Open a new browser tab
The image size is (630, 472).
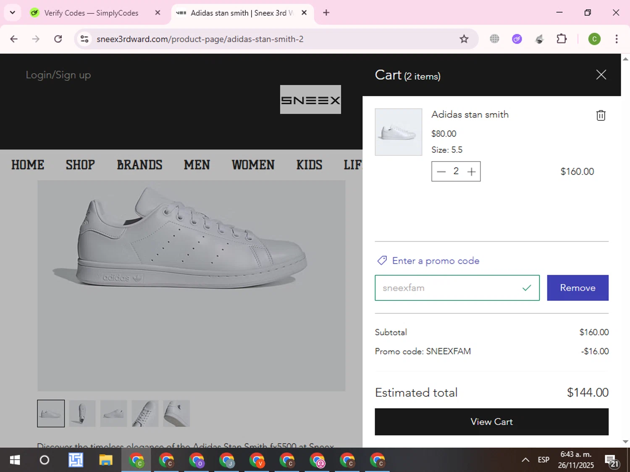[326, 13]
